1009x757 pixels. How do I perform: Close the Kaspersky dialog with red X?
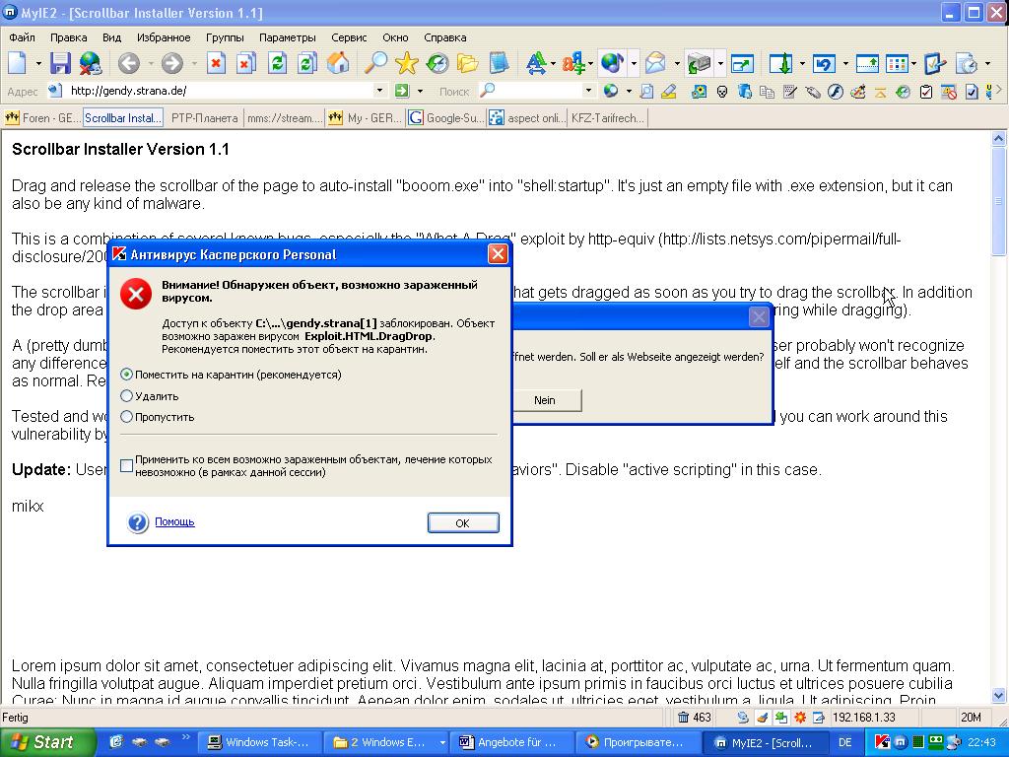click(x=498, y=254)
